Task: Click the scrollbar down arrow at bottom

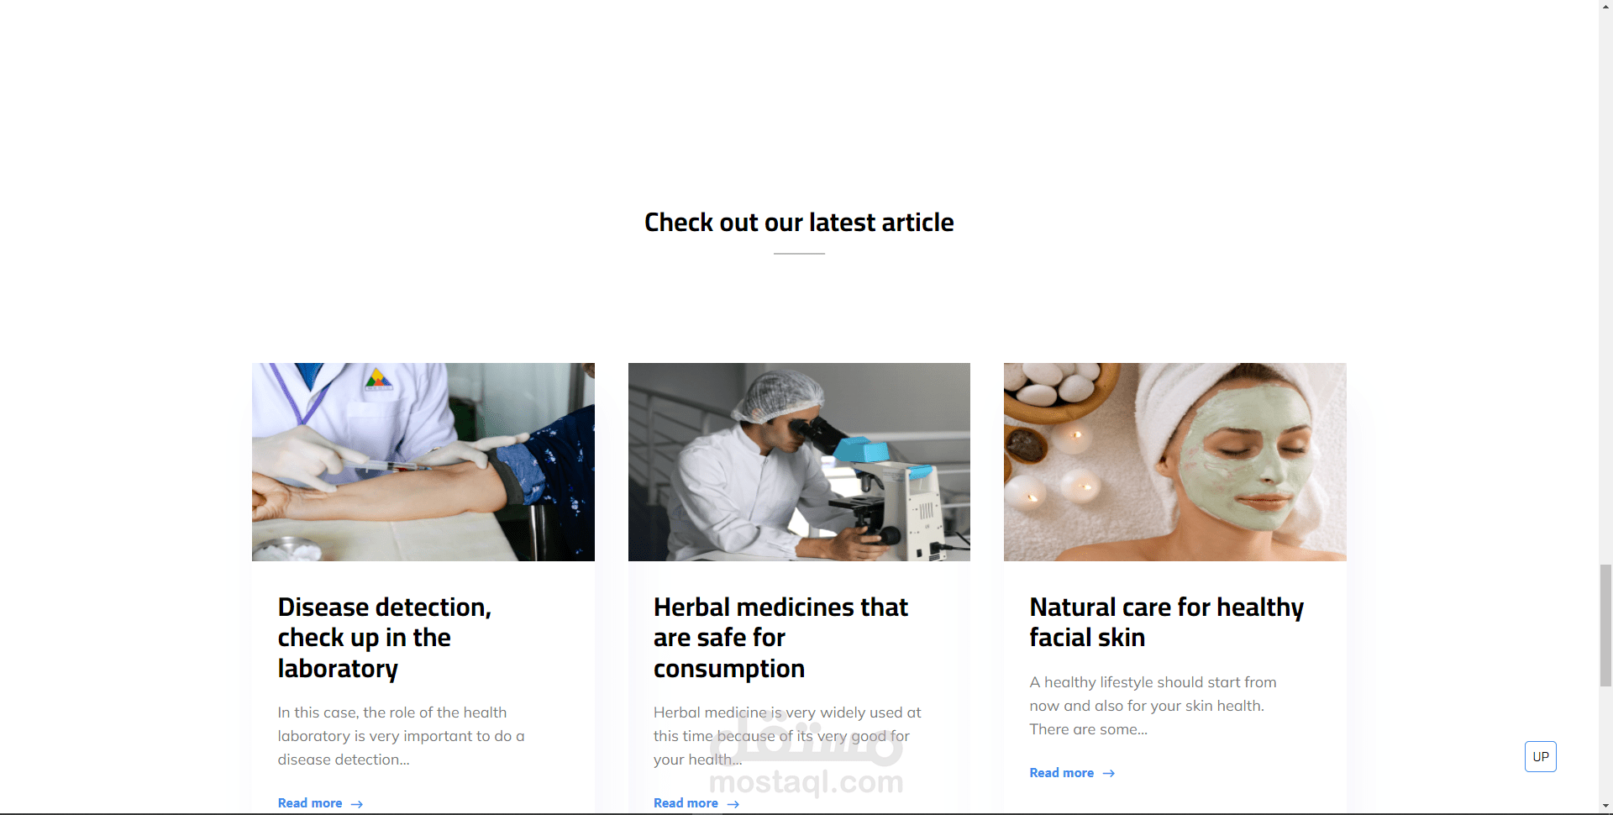Action: pyautogui.click(x=1605, y=807)
